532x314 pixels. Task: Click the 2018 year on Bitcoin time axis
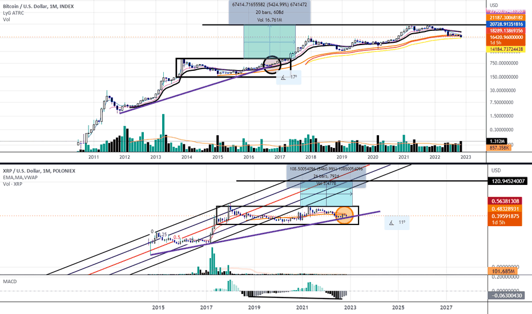click(311, 157)
